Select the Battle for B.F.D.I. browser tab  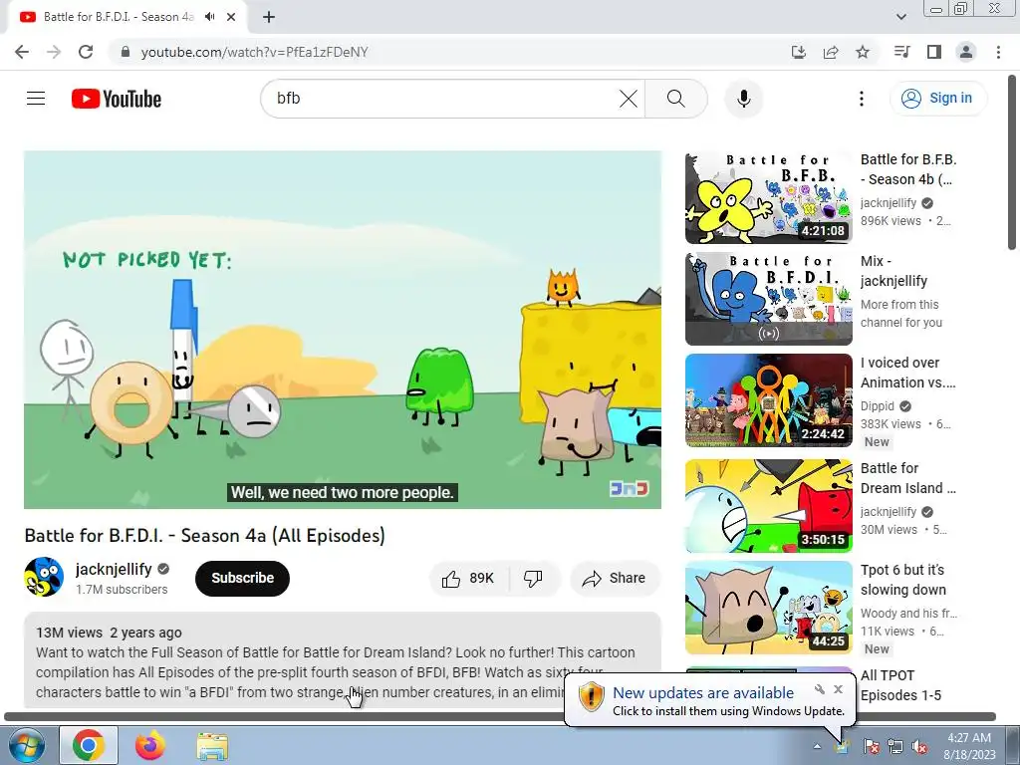pos(119,17)
